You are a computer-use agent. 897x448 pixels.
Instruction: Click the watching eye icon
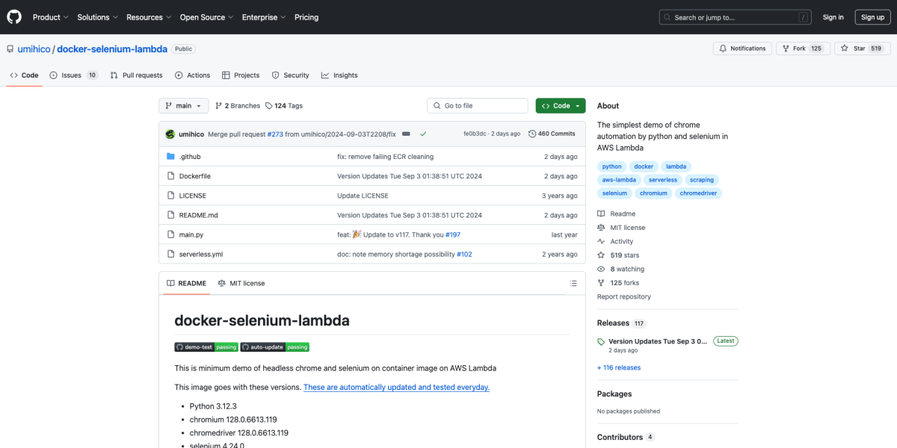click(599, 269)
